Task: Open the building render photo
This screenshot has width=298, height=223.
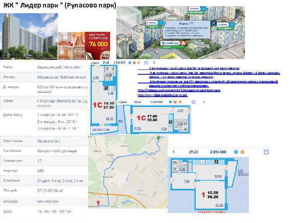Action: [29, 36]
